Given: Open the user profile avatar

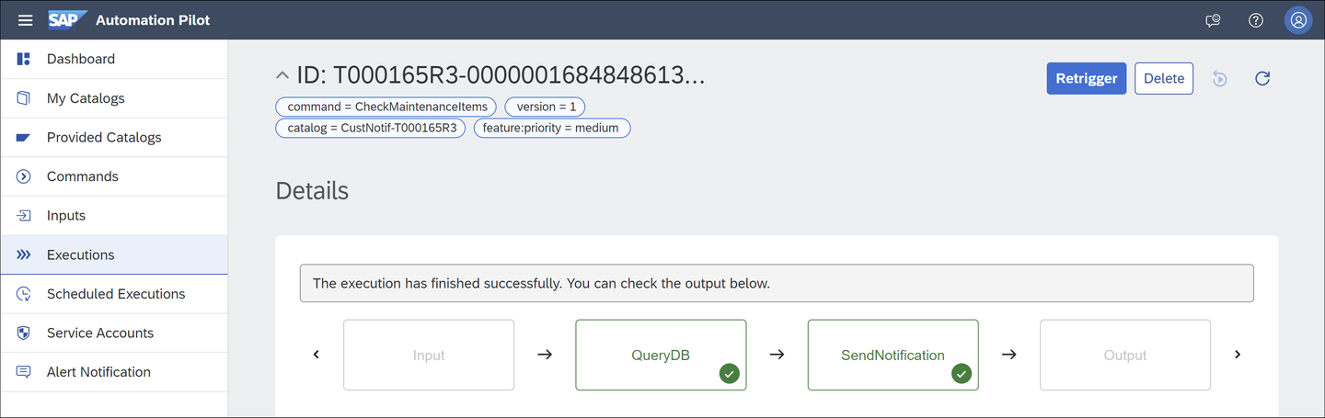Looking at the screenshot, I should coord(1298,20).
